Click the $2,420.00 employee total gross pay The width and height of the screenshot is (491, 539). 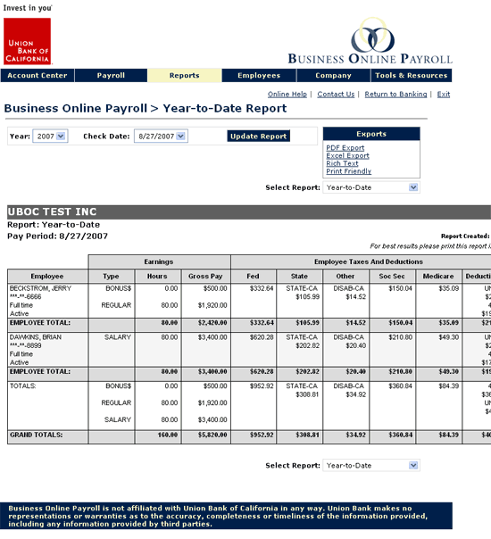pos(212,323)
